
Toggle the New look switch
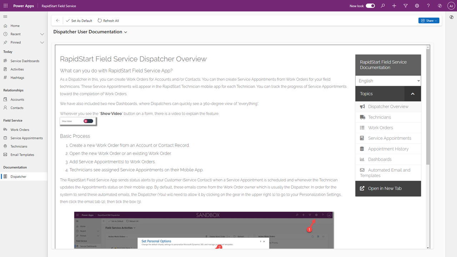pos(370,6)
